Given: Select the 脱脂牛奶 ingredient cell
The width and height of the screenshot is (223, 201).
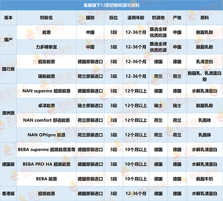Looking at the screenshot, I should point(204,179).
